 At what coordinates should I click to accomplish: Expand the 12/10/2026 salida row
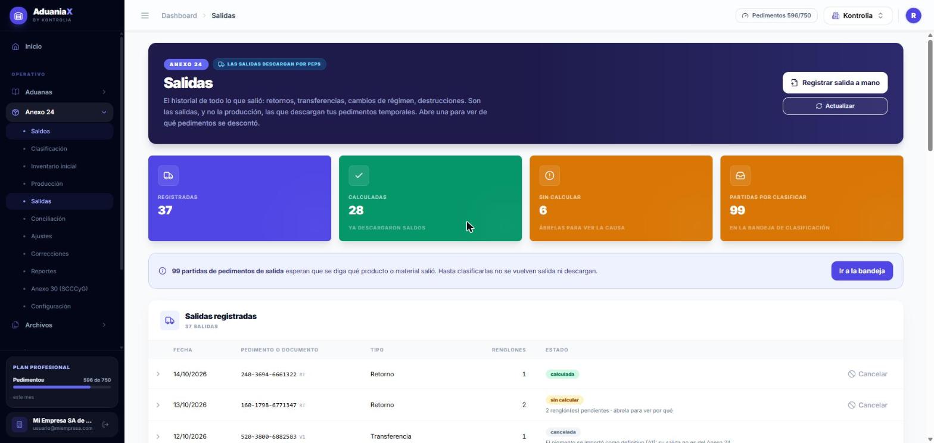[x=158, y=436]
